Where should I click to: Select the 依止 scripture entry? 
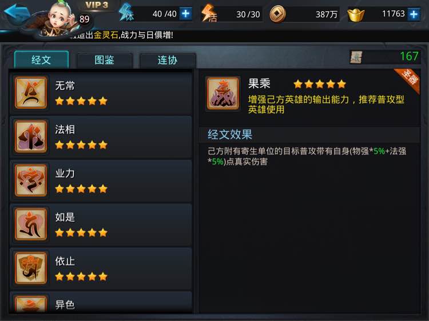(101, 268)
